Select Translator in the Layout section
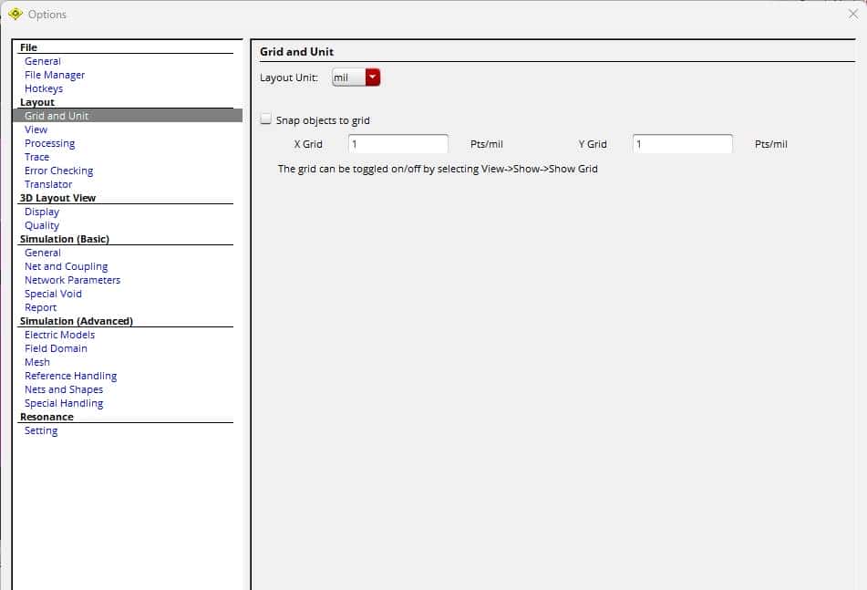867x590 pixels. point(48,184)
